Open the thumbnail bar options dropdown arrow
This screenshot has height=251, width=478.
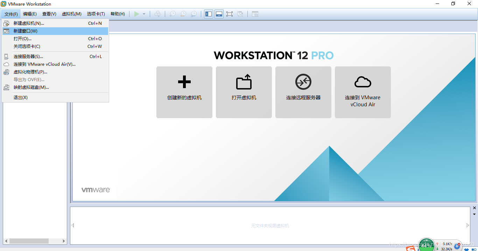(x=474, y=214)
